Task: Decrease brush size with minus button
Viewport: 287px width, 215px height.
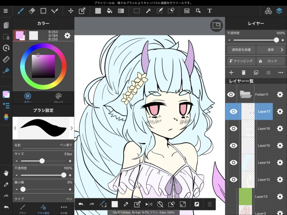Action: tap(17, 161)
